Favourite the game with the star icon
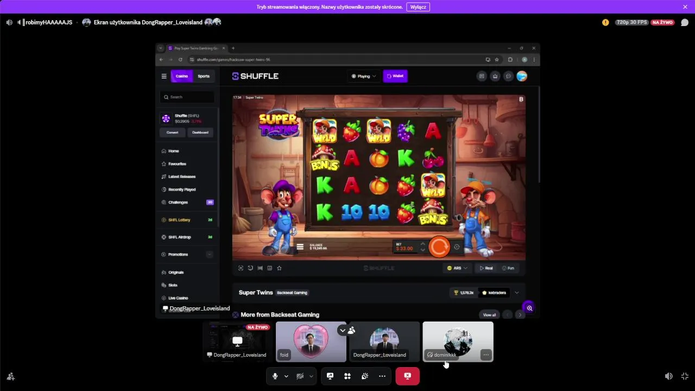Viewport: 695px width, 391px height. [279, 268]
